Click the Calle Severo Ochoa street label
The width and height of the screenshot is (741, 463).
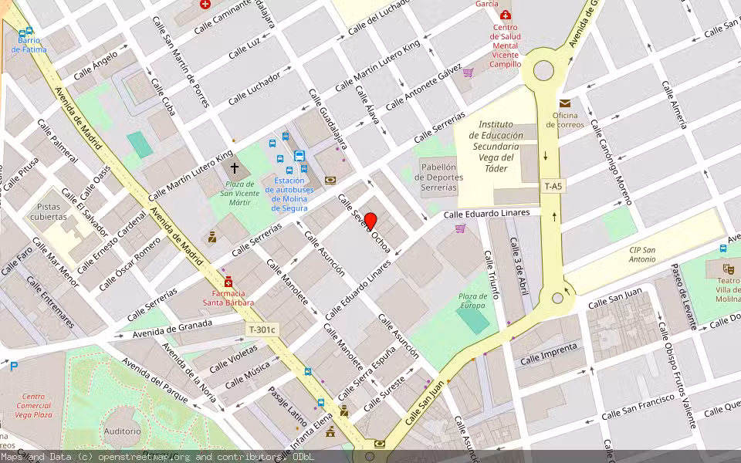pos(364,224)
